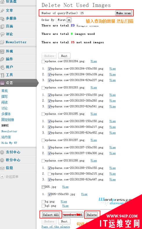This screenshot has width=142, height=229.
Task: Open 站内信 settings submenu
Action: pos(6,137)
